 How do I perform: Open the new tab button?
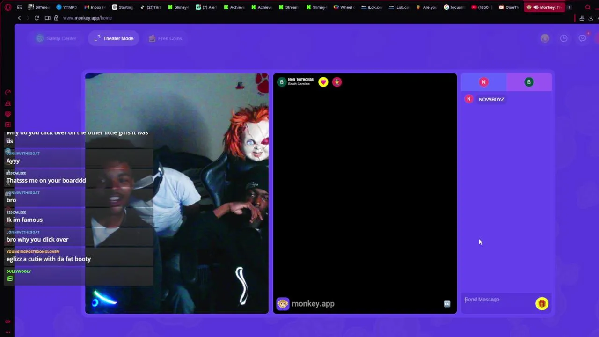[569, 7]
